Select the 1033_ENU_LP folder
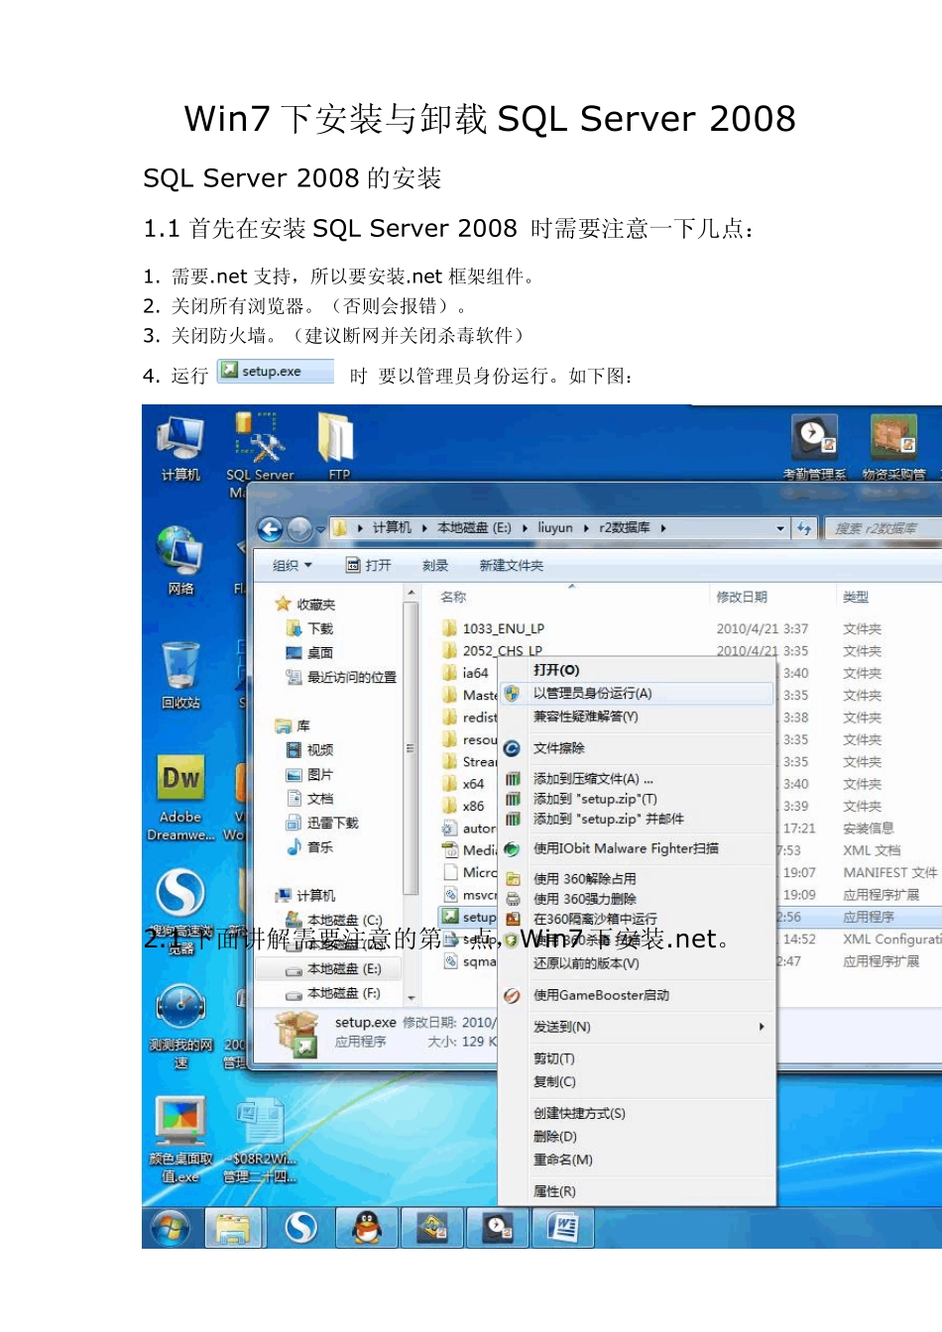The image size is (942, 1332). pos(493,628)
